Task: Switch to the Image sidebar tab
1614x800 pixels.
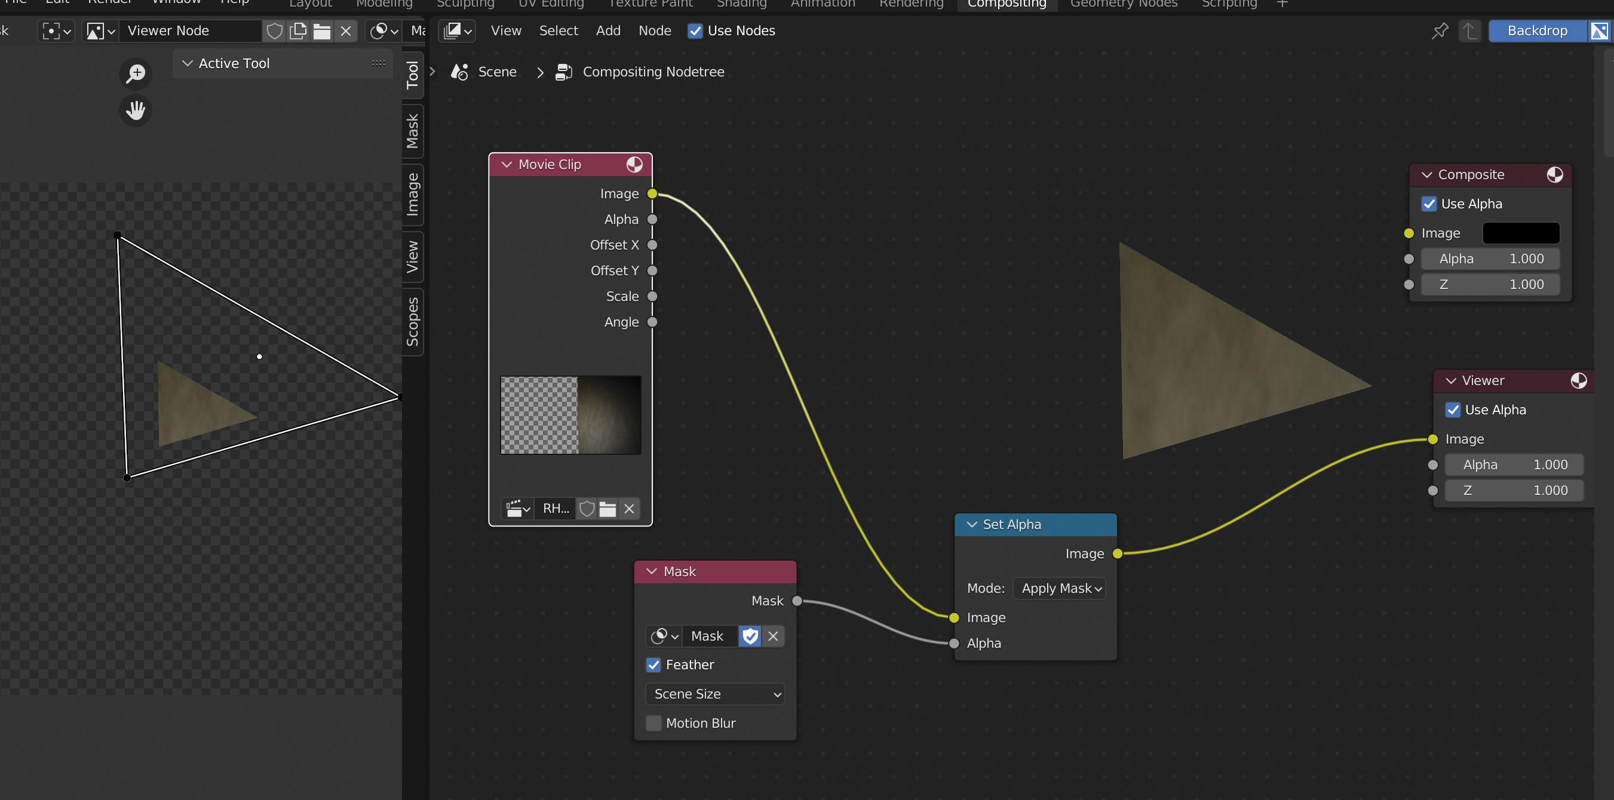Action: click(412, 195)
